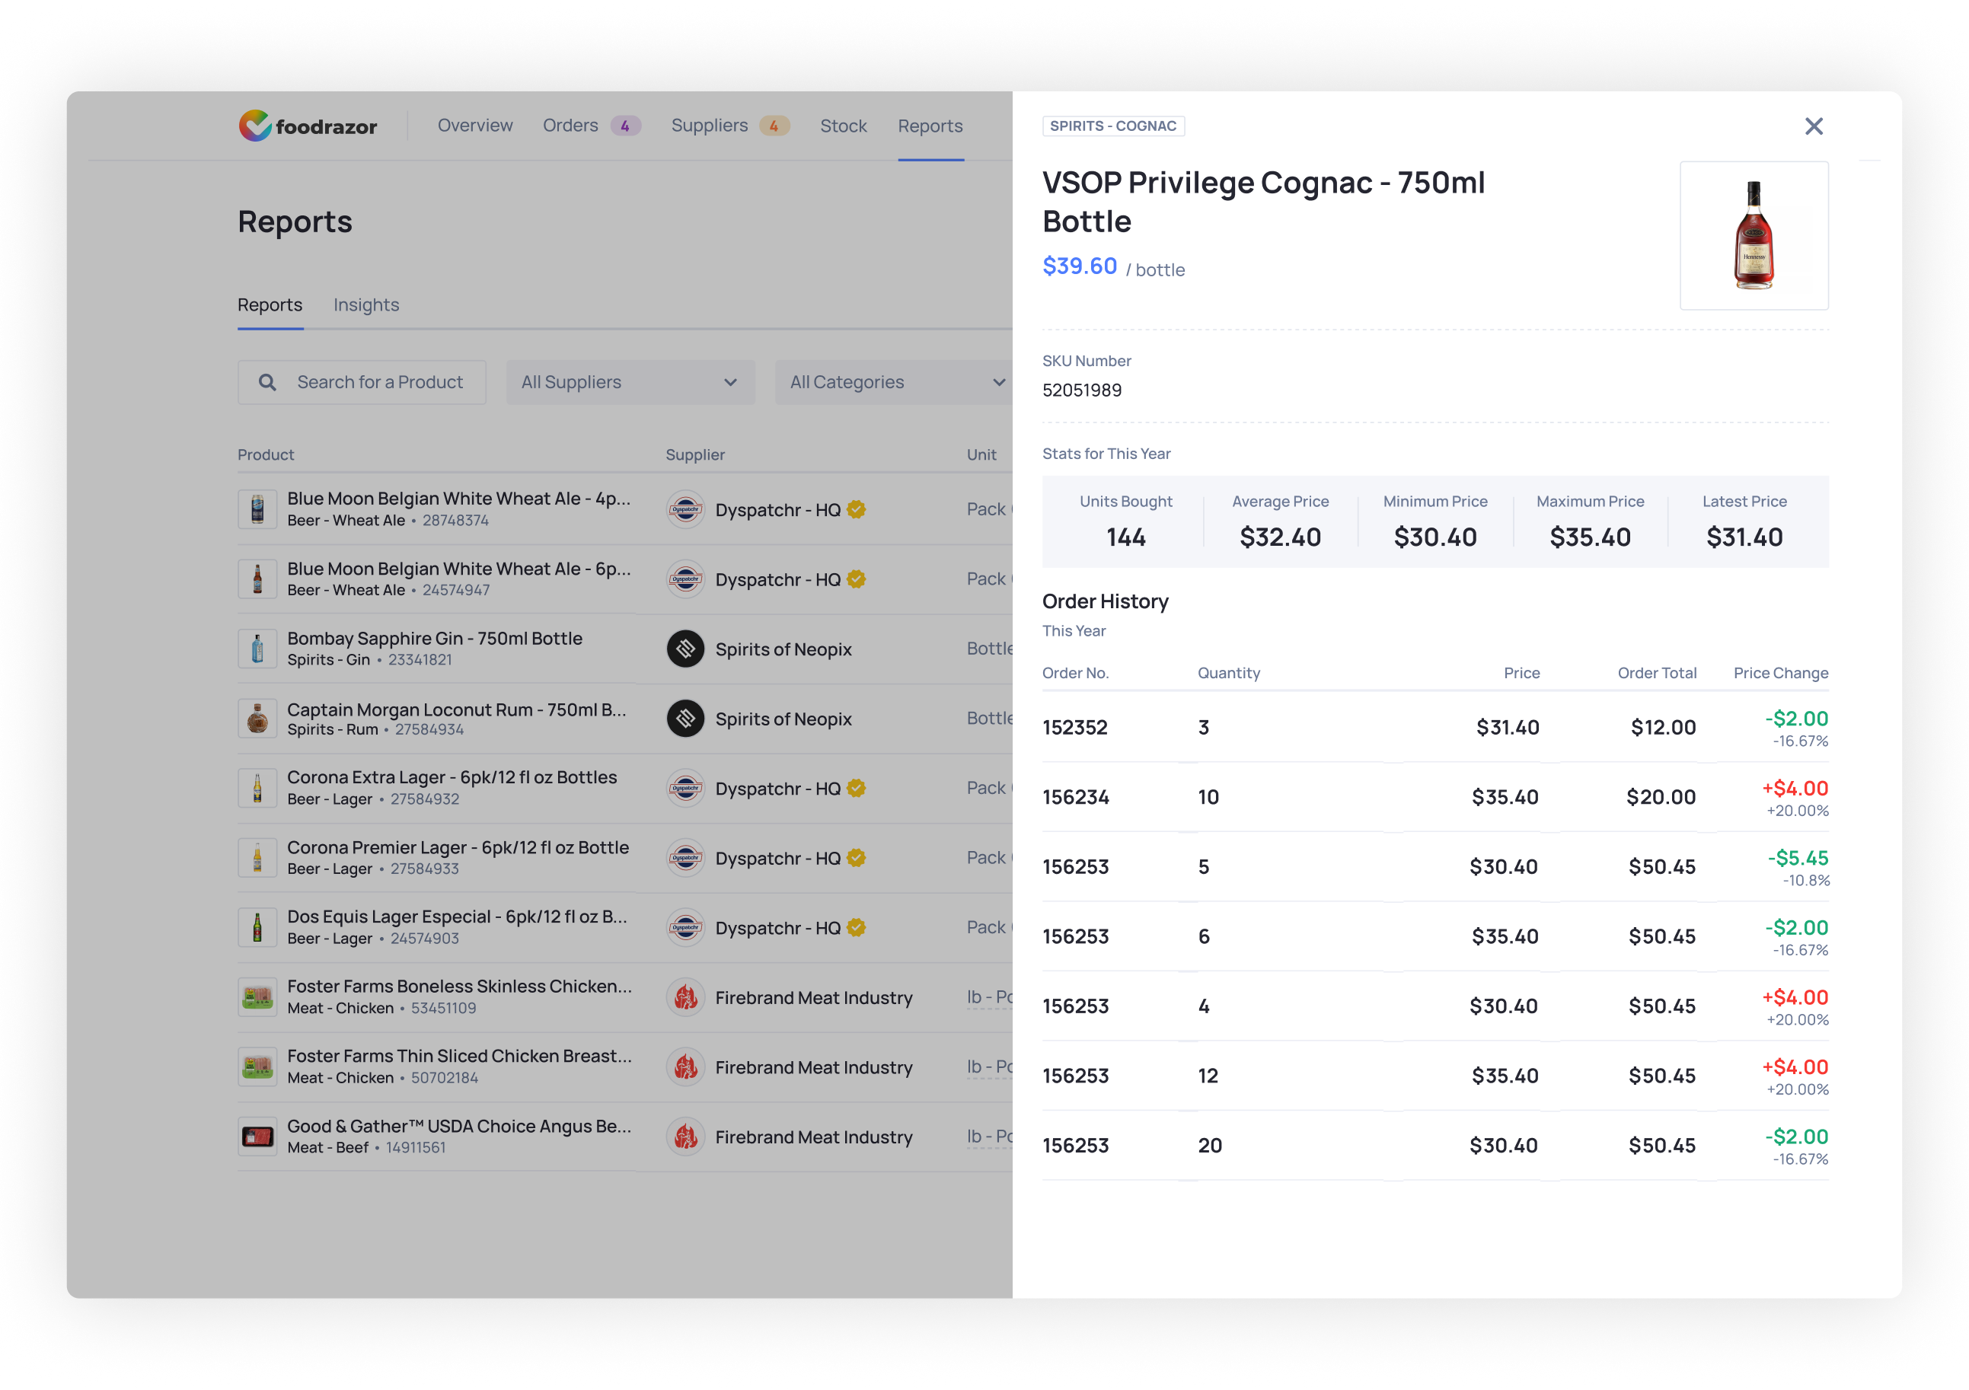1969x1390 pixels.
Task: Click the Good & Gather Angus Beef thumbnail
Action: 257,1137
